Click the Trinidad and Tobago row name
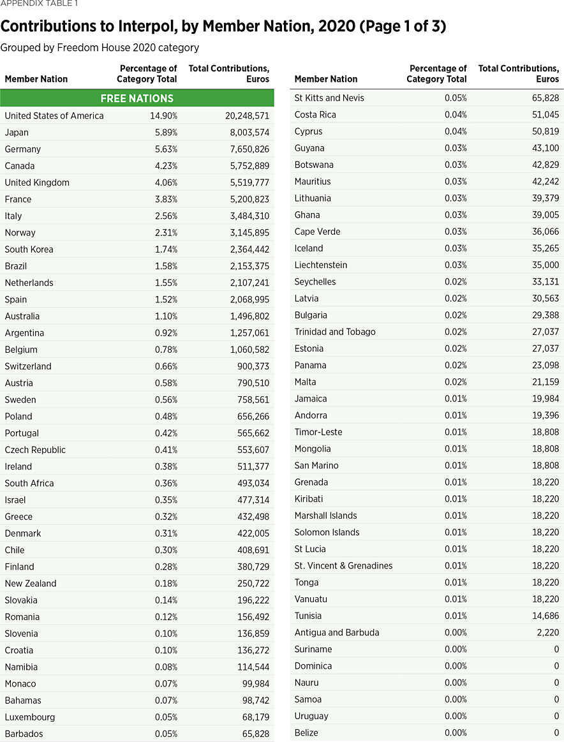This screenshot has width=564, height=742. [x=335, y=332]
